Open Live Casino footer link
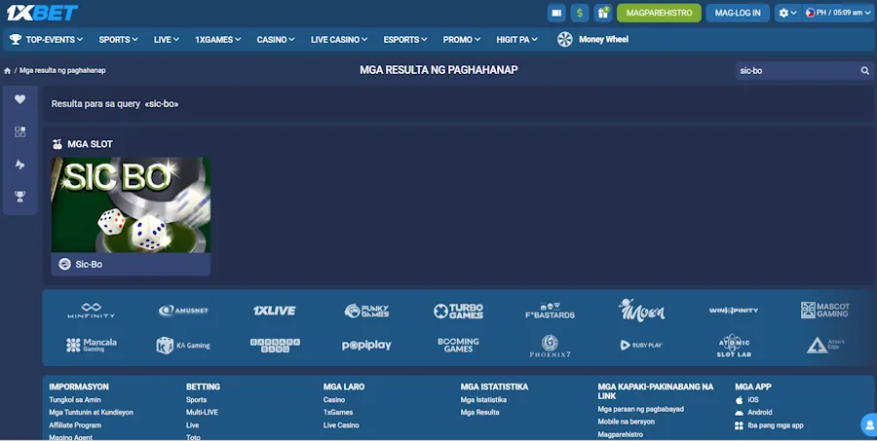 341,425
